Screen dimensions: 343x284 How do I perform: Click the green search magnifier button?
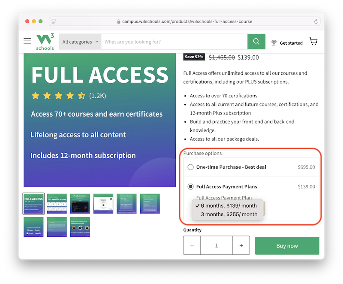pos(256,41)
